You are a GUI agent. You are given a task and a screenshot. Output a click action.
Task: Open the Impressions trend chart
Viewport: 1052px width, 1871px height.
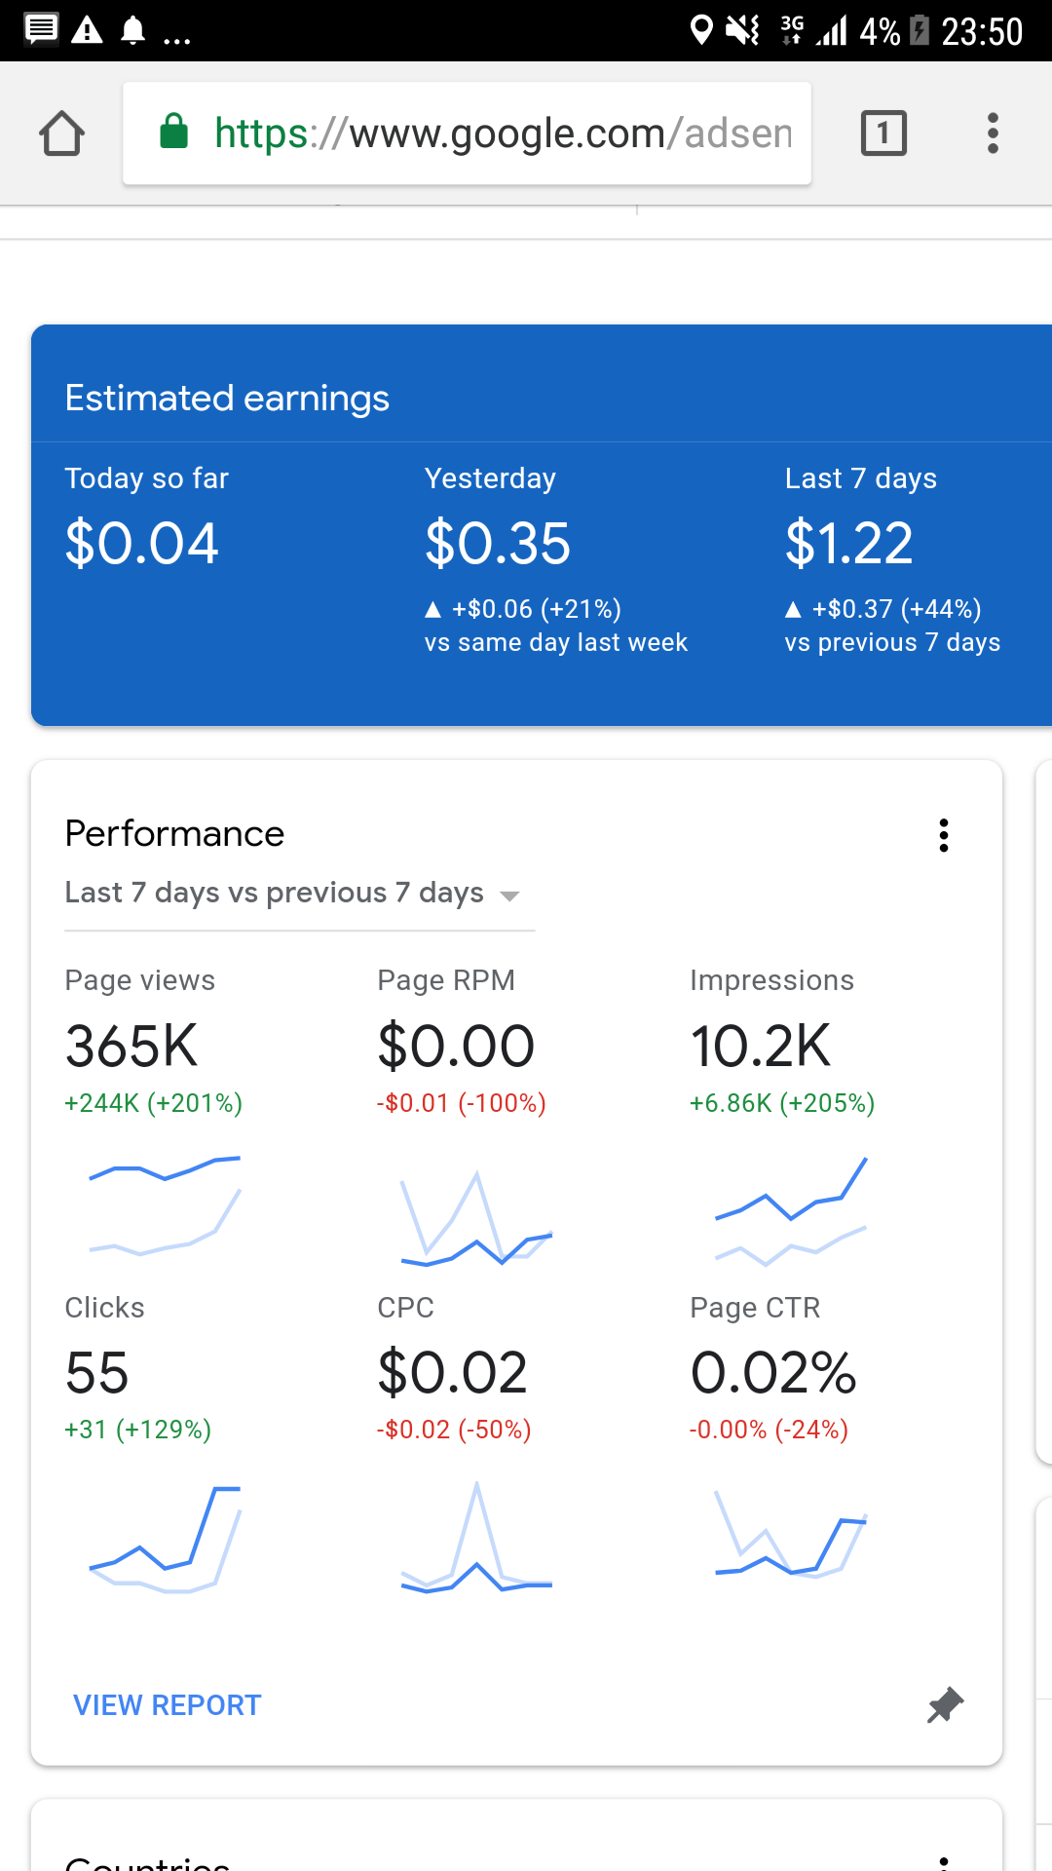(x=790, y=1211)
